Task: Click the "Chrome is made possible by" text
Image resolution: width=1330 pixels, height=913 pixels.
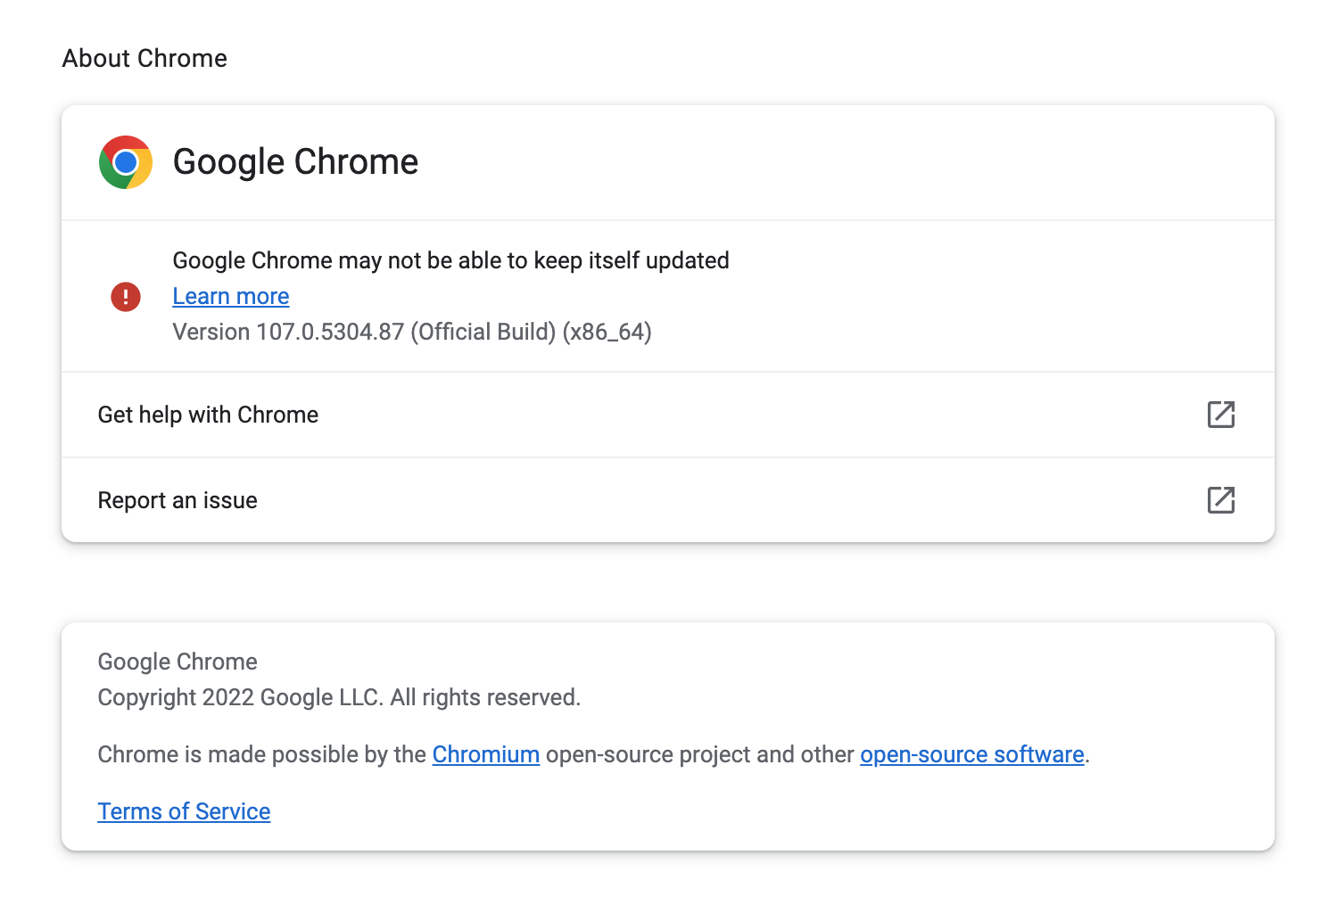Action: tap(262, 754)
